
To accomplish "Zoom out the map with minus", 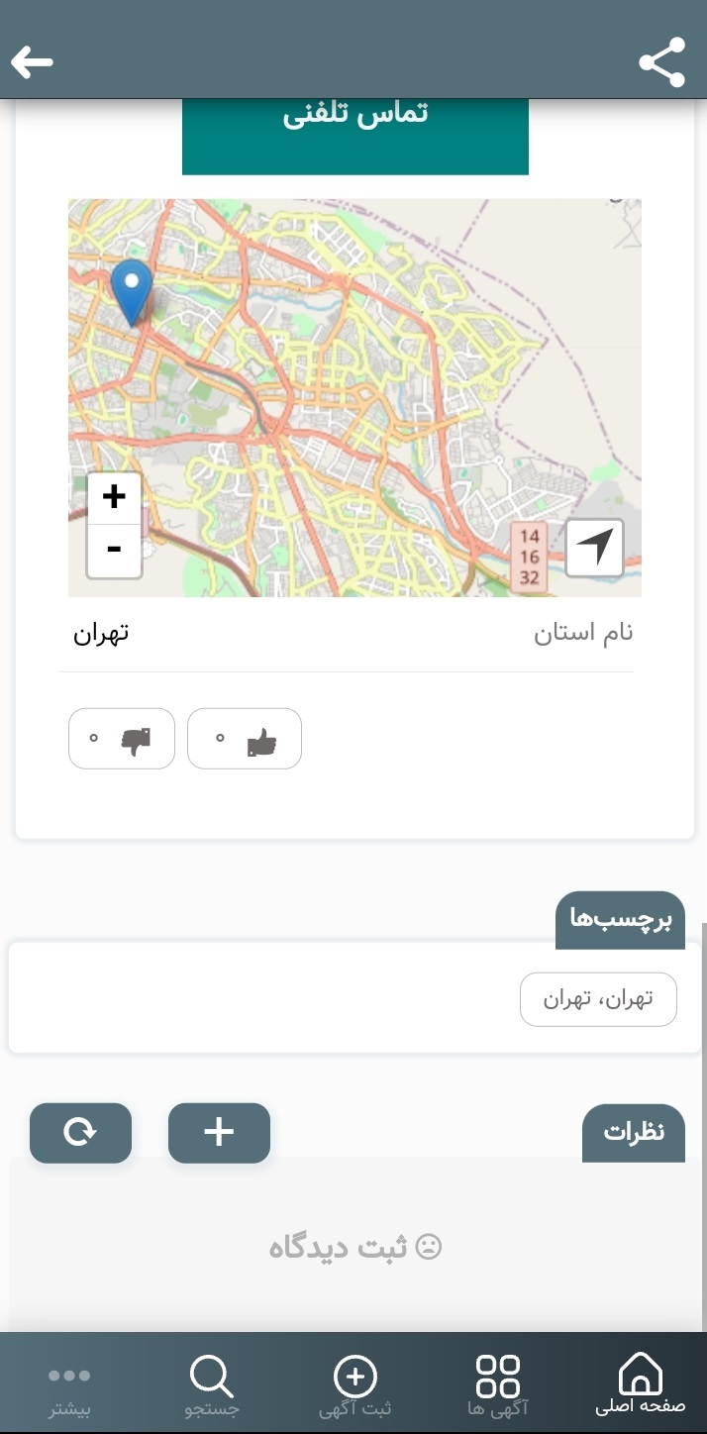I will [114, 551].
